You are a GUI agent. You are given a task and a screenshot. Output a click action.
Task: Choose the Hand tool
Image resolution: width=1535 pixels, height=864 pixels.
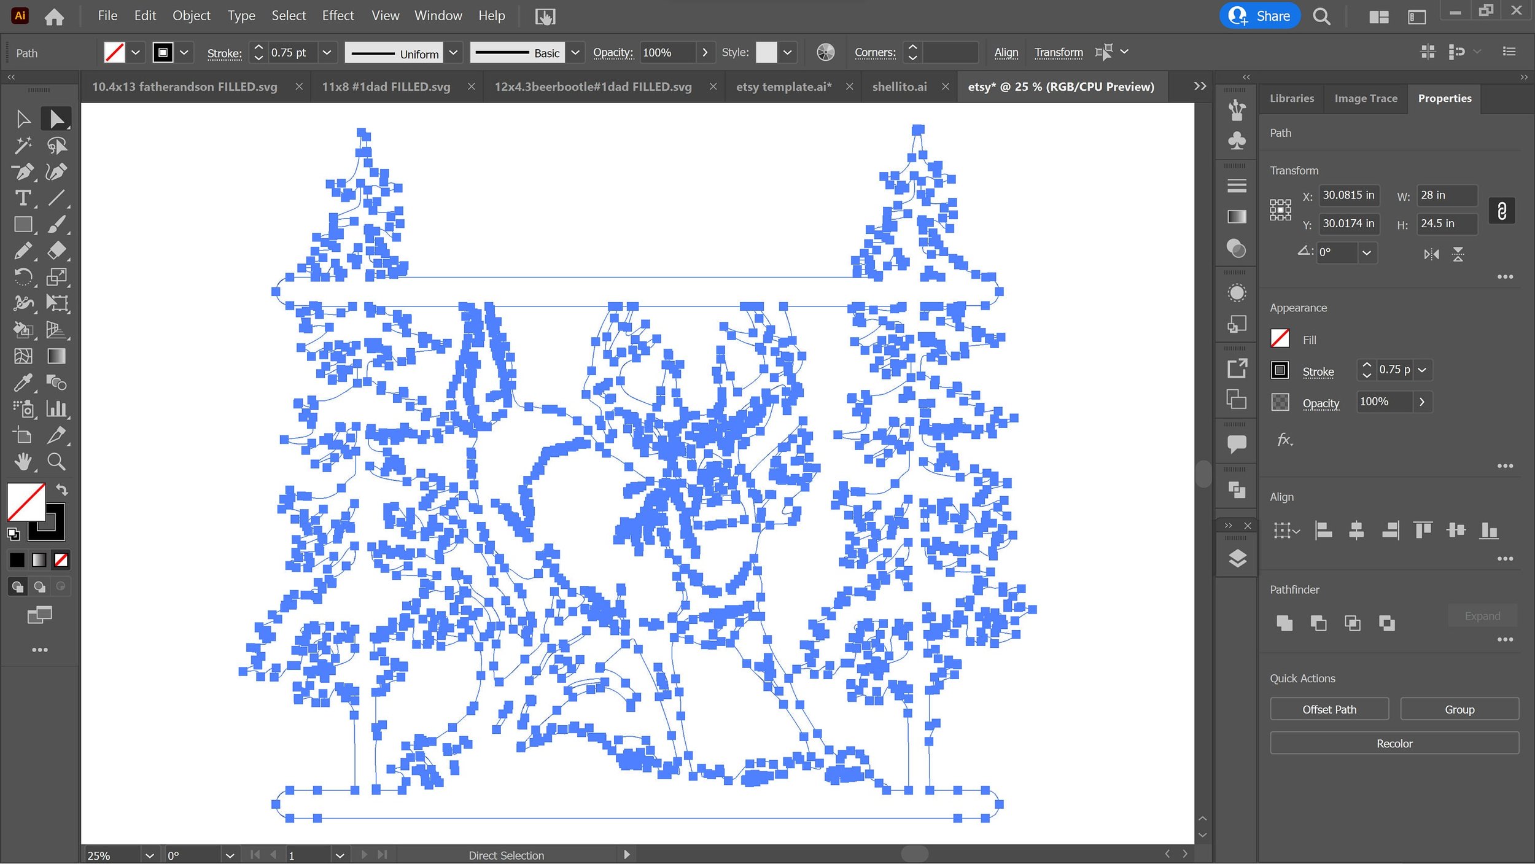pyautogui.click(x=23, y=462)
